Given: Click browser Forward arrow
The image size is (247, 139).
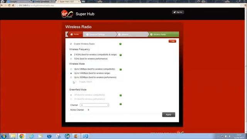Looking at the screenshot, I should tap(6, 5).
